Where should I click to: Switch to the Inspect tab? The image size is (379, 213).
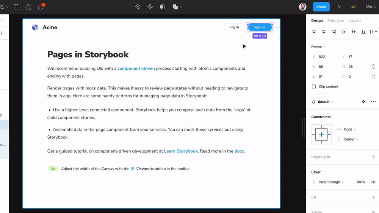coord(355,20)
